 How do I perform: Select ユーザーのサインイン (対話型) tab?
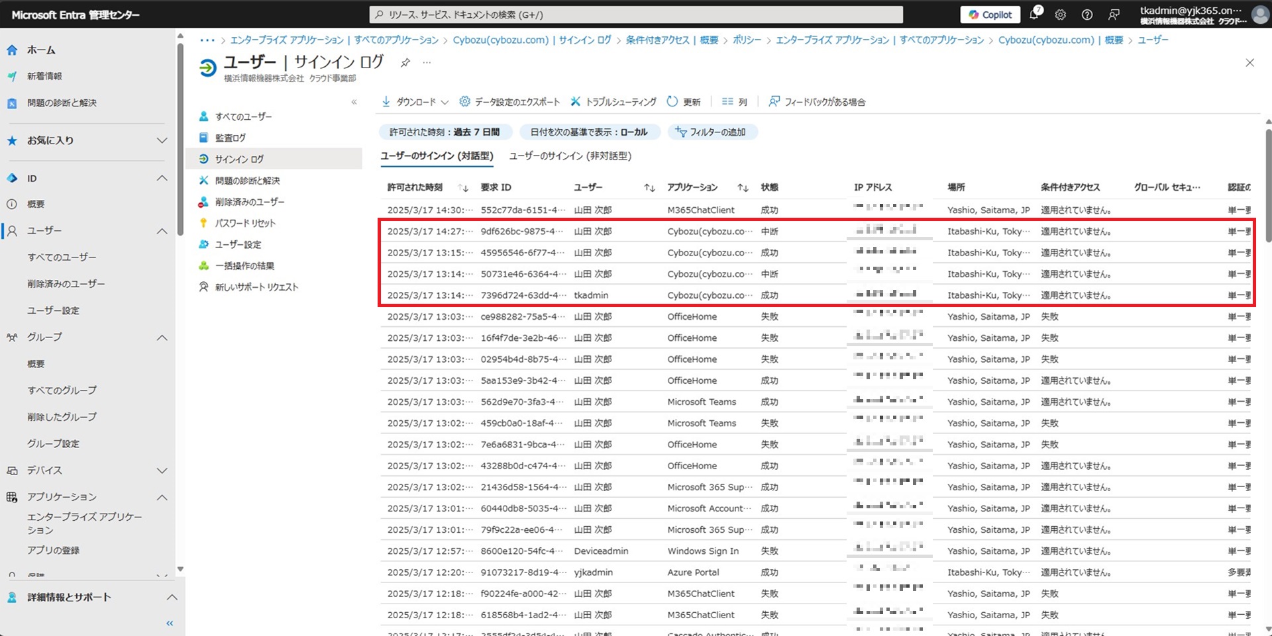pos(437,156)
